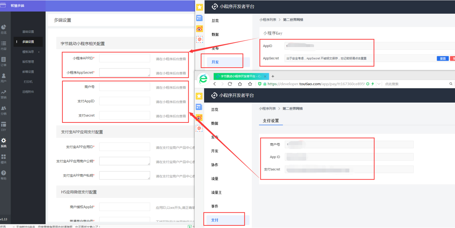Open 远程附件 in settings submenu

point(28,92)
